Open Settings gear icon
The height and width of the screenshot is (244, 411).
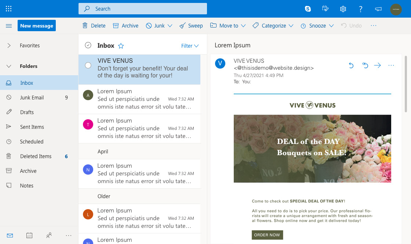pyautogui.click(x=343, y=9)
